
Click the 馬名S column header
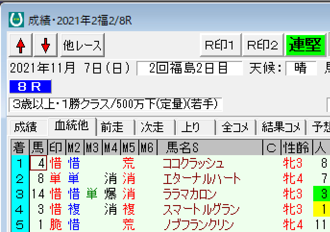(210, 147)
